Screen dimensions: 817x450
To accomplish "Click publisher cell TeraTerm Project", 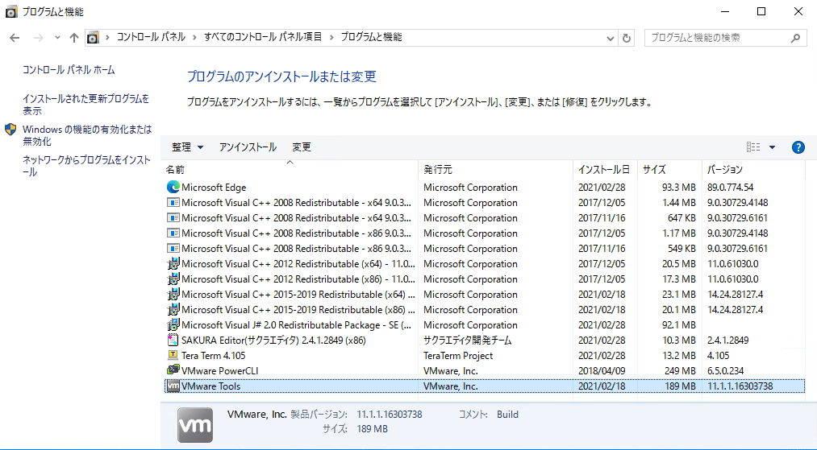I will pos(458,355).
